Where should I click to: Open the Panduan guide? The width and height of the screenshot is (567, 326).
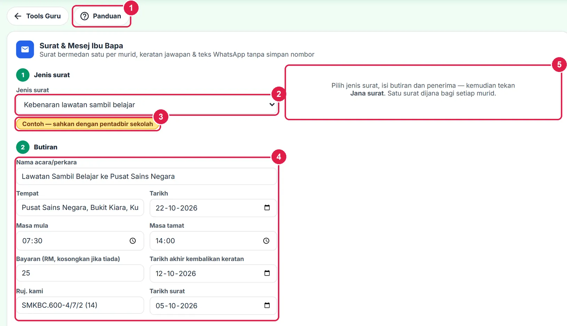(101, 16)
